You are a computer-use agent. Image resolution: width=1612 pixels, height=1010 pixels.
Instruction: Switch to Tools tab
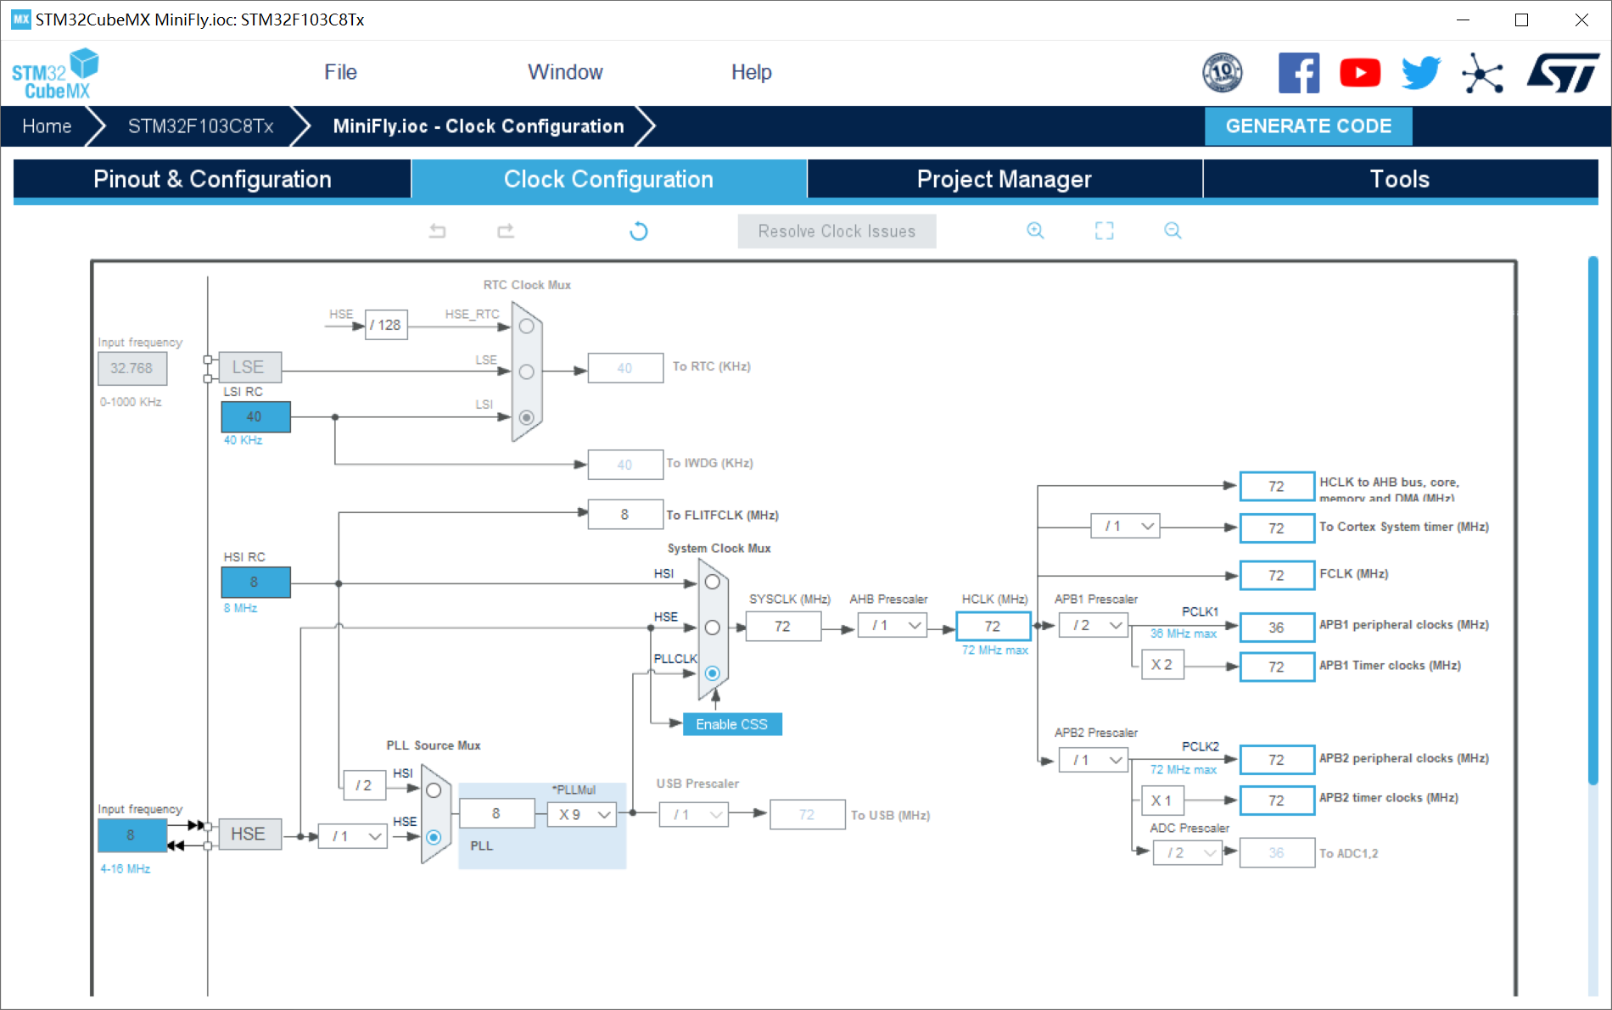tap(1400, 179)
